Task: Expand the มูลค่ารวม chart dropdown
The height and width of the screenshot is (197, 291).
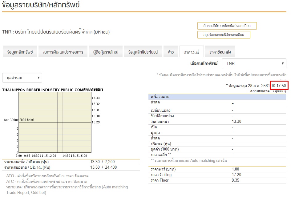Action: [x=22, y=78]
